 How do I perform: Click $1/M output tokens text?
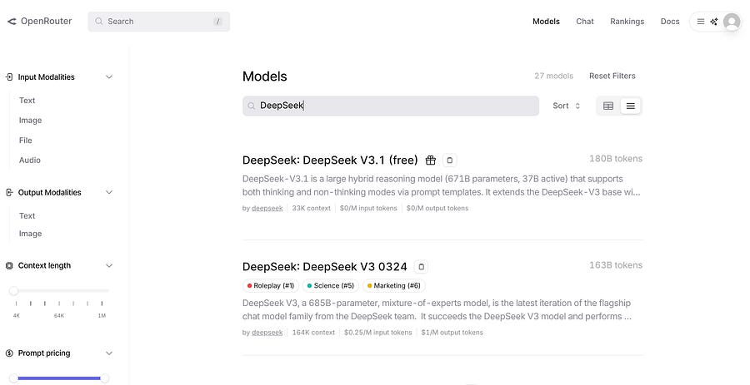pyautogui.click(x=452, y=333)
